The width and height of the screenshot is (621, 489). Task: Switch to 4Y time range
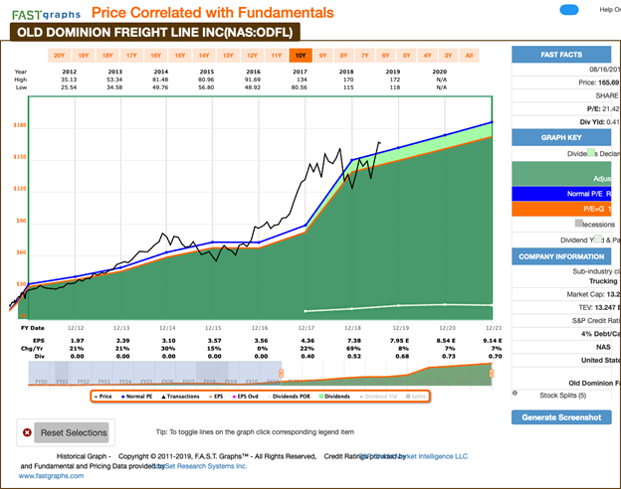tap(427, 56)
